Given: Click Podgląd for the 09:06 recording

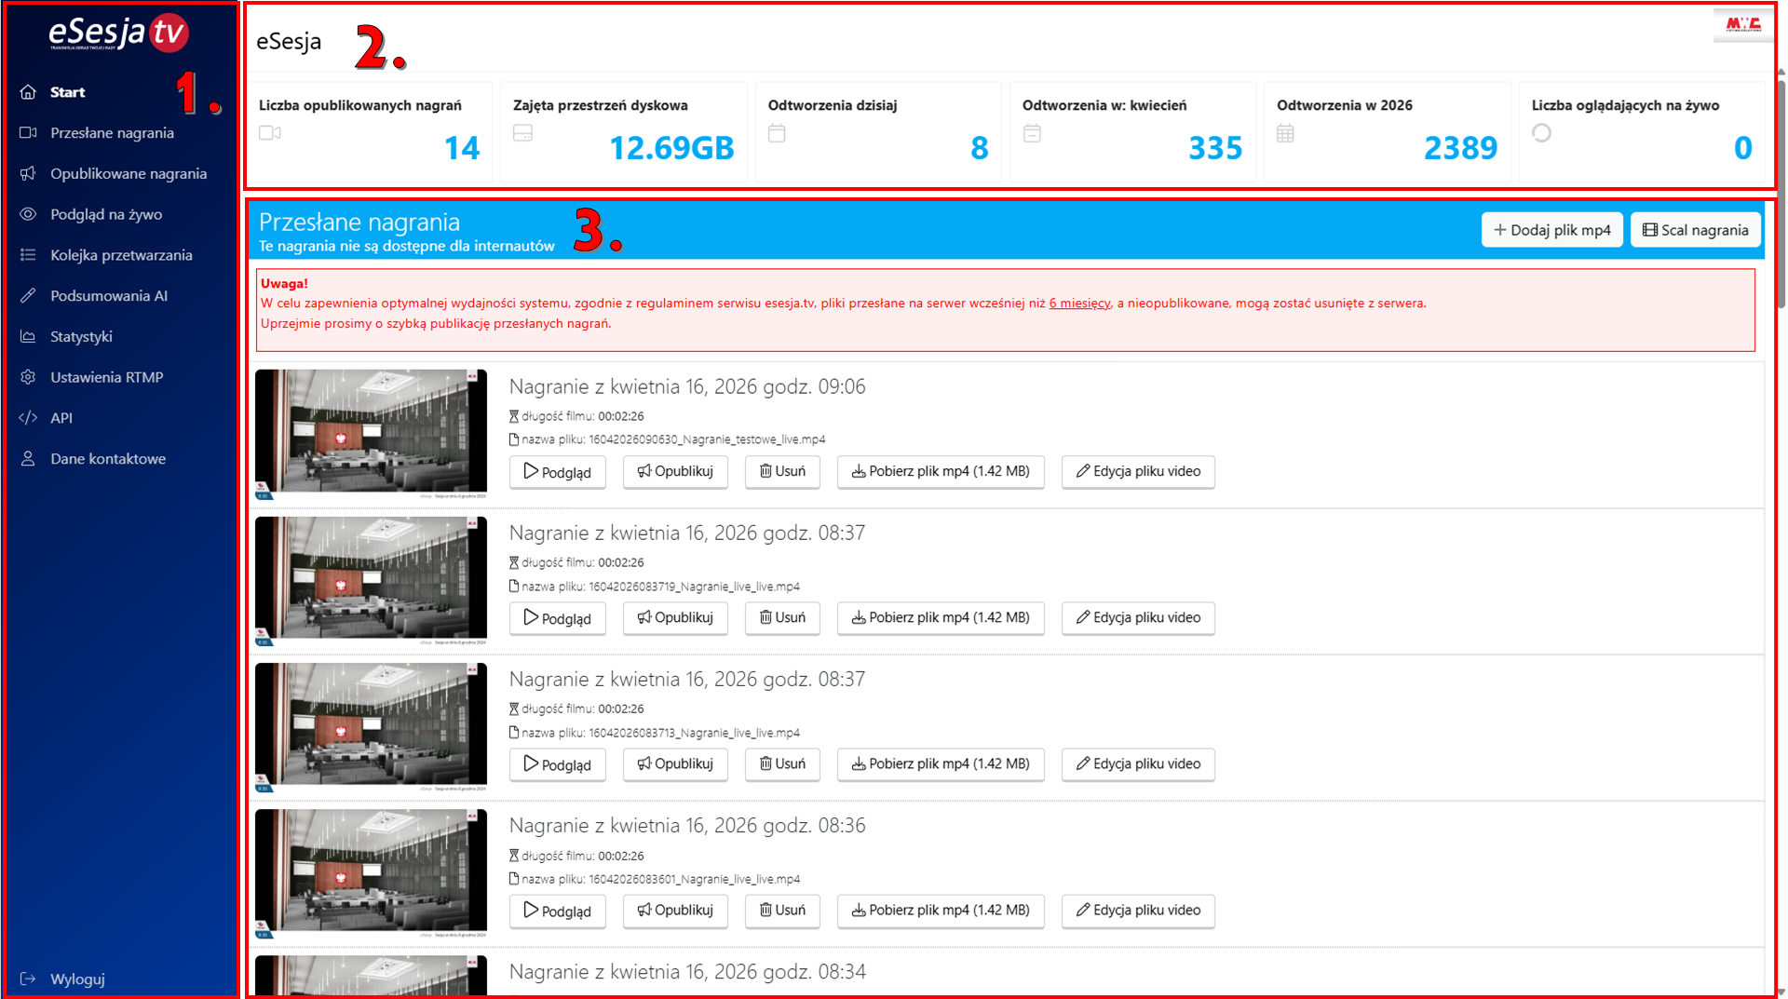Looking at the screenshot, I should 557,472.
